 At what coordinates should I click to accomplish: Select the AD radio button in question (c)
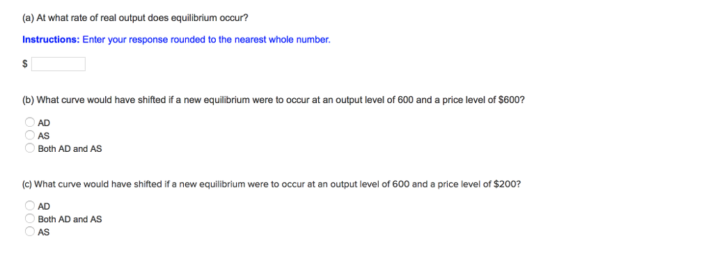[30, 206]
